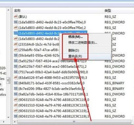The image size is (134, 125).
Task: Click the DWORD icon of {9D631510-92A8-4a79-A79E-A83812C9C119},3
Action: (16, 116)
